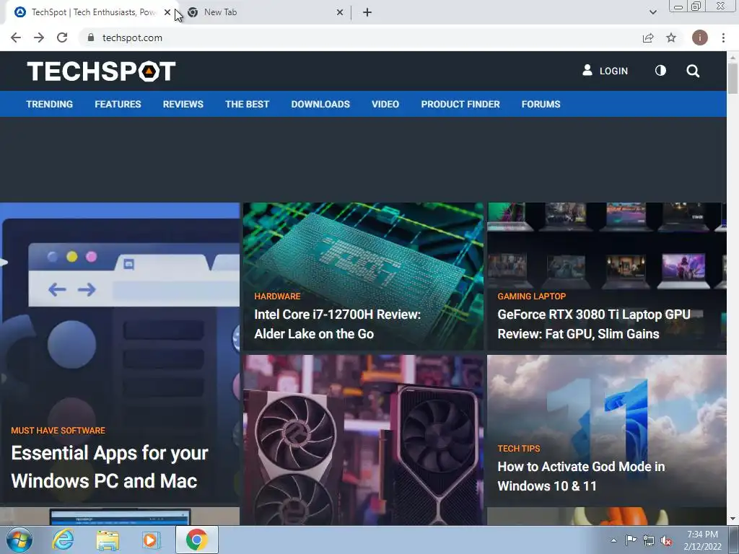Open THE BEST menu
Screen dimensions: 739x554
point(247,104)
